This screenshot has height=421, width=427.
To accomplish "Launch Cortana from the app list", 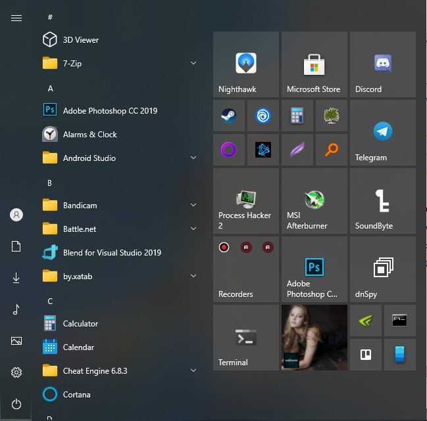I will pos(120,394).
